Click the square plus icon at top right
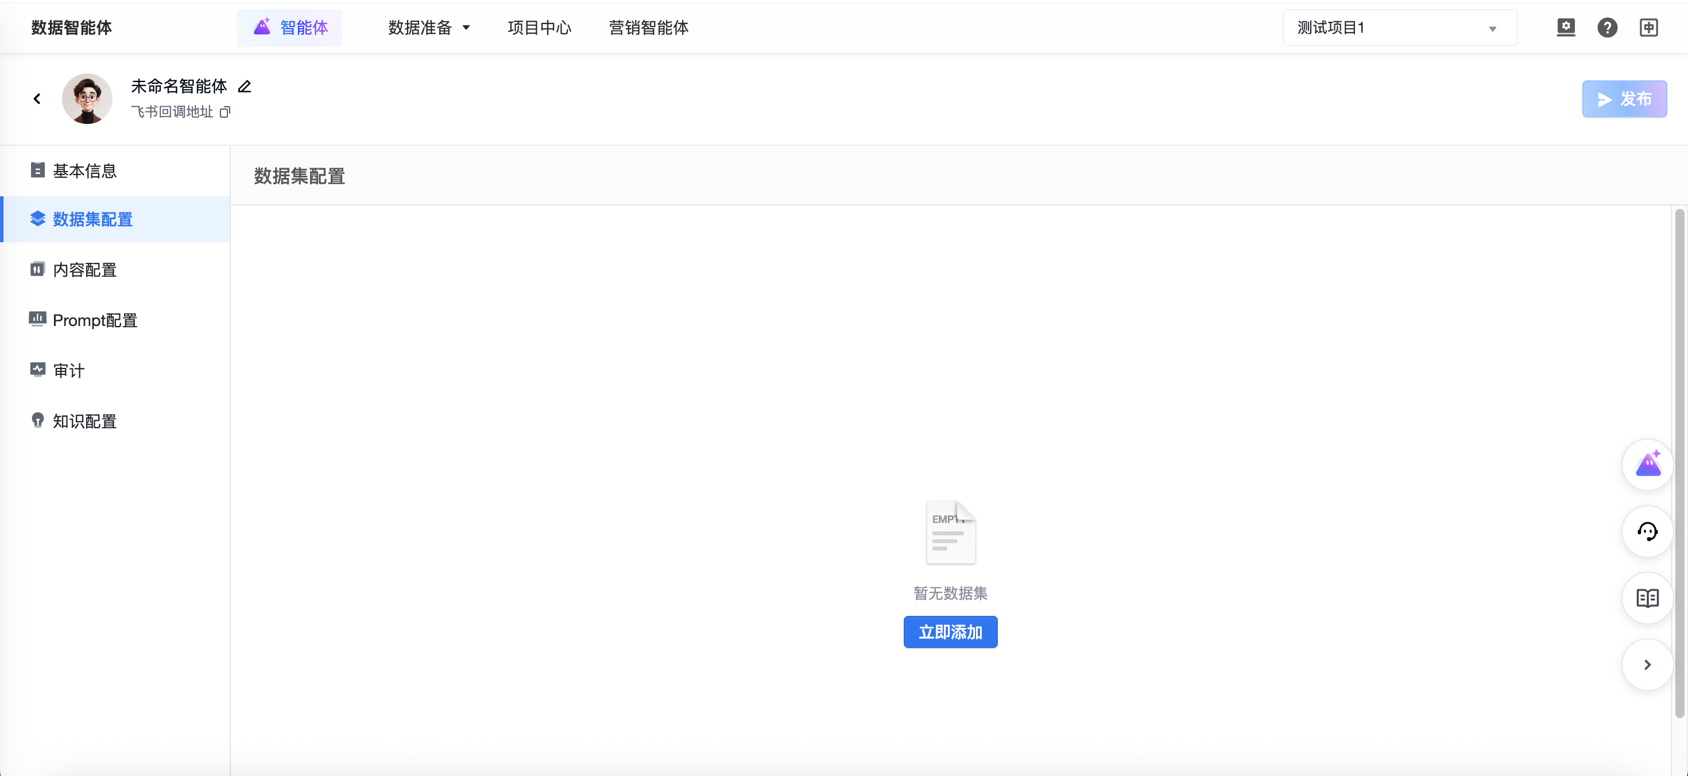The width and height of the screenshot is (1688, 776). 1648,28
